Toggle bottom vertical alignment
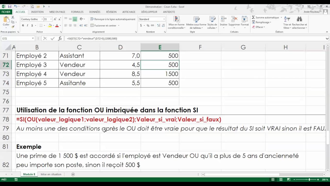Screen dimensions: 330x186 (x=75, y=19)
